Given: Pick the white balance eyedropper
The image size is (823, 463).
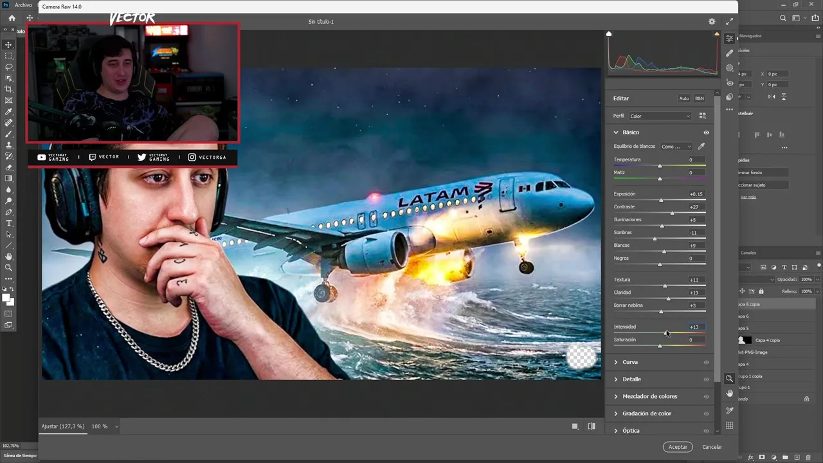Looking at the screenshot, I should point(701,147).
